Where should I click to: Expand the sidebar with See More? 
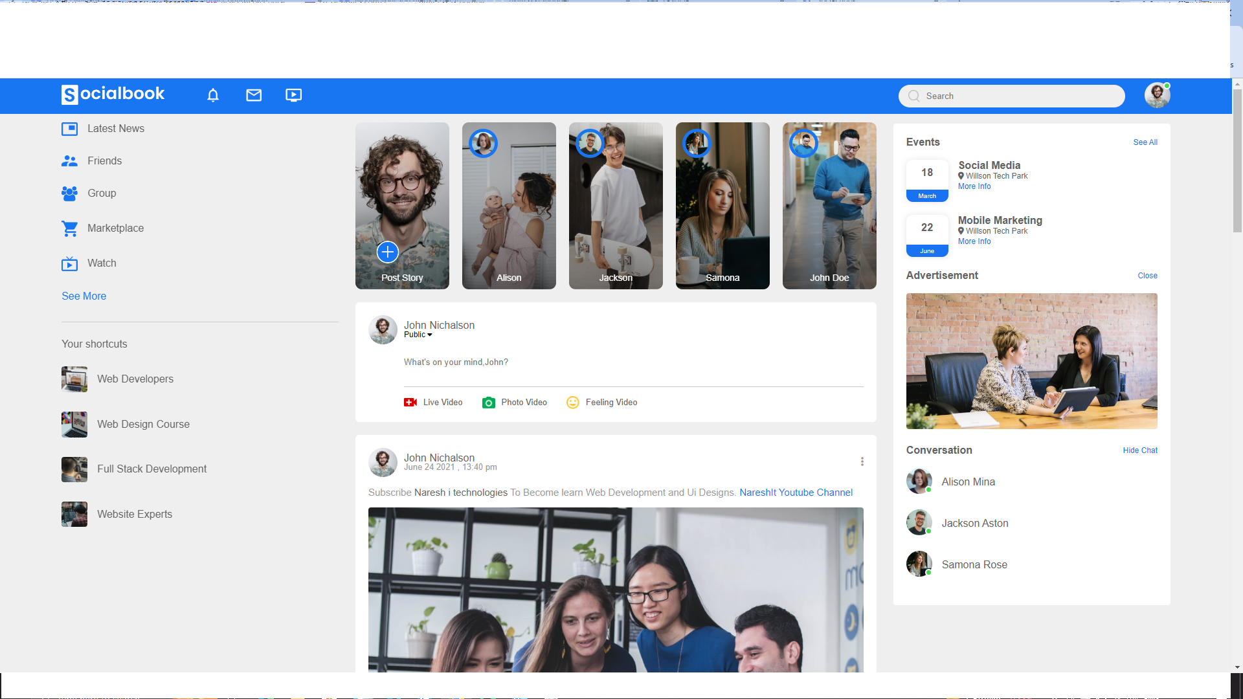coord(84,296)
